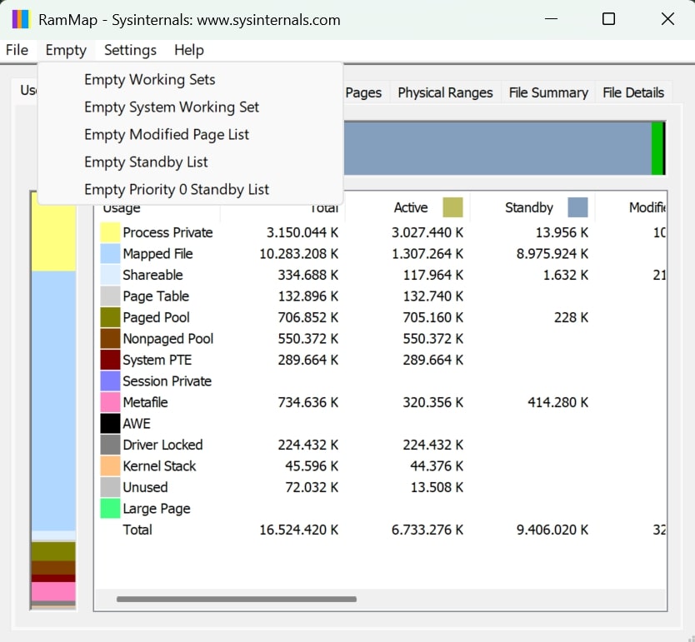This screenshot has height=642, width=695.
Task: Click the Large Page green swatch
Action: [x=110, y=509]
